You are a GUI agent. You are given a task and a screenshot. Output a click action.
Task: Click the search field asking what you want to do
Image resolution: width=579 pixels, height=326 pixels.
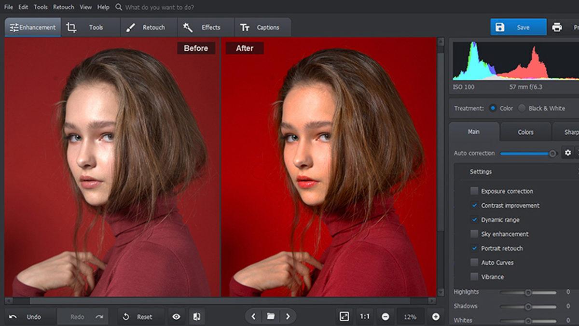click(154, 7)
